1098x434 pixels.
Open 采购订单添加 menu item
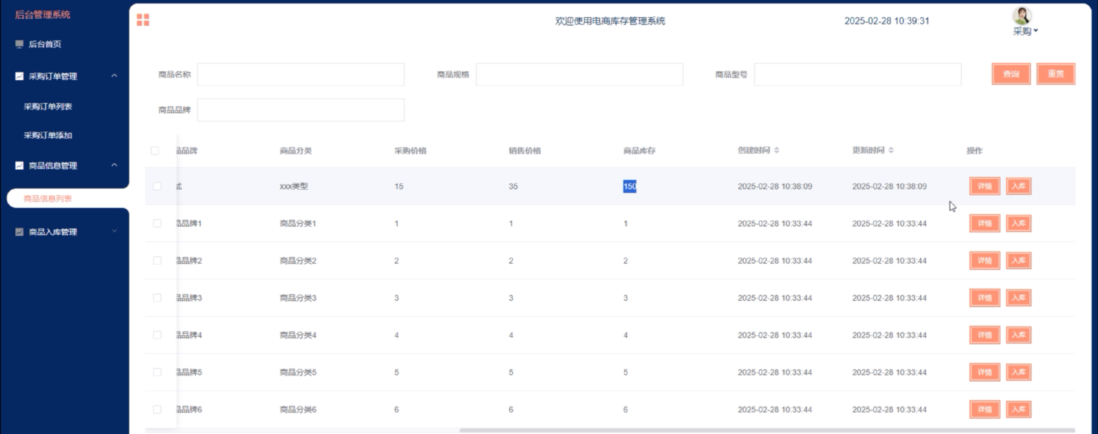pyautogui.click(x=48, y=135)
